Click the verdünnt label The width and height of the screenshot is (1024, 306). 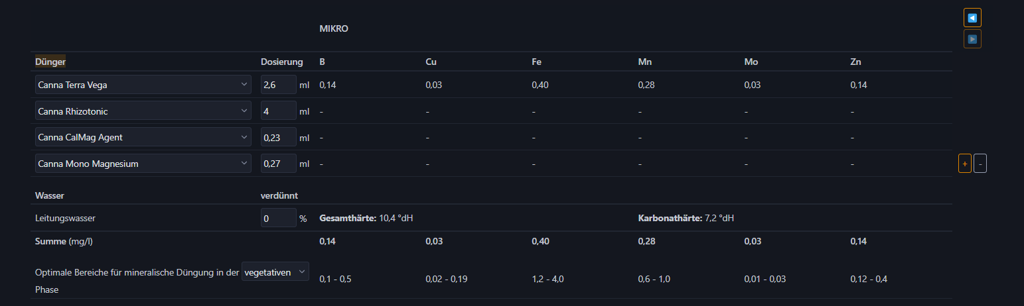(x=279, y=195)
